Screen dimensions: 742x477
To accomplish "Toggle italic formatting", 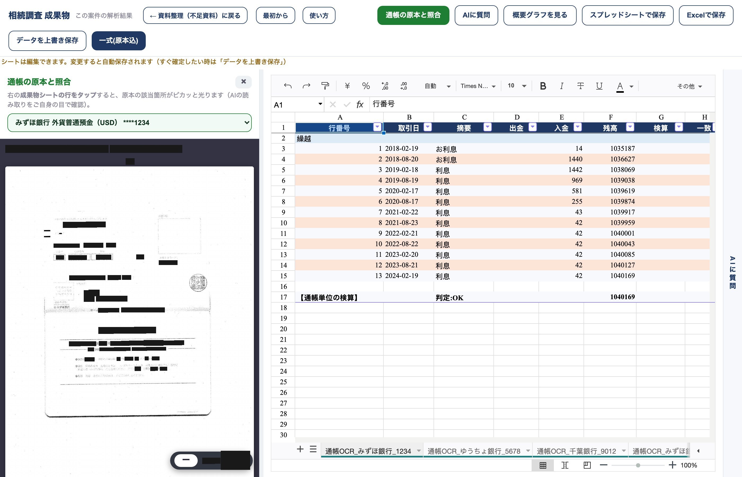I will (x=562, y=86).
